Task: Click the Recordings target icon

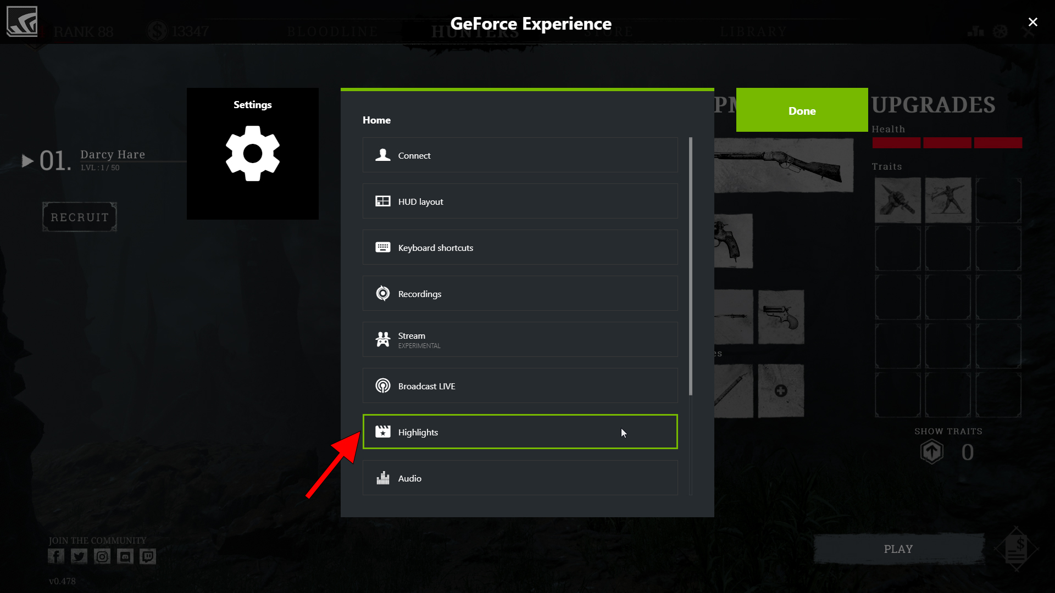Action: tap(382, 294)
